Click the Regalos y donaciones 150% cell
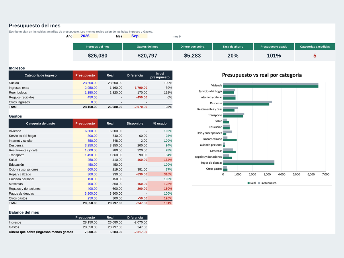The image size is (344, 258). point(160,189)
